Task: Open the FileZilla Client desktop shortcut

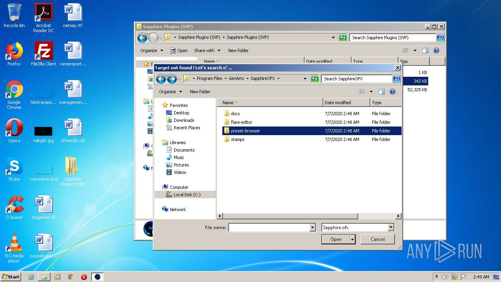Action: click(x=43, y=54)
